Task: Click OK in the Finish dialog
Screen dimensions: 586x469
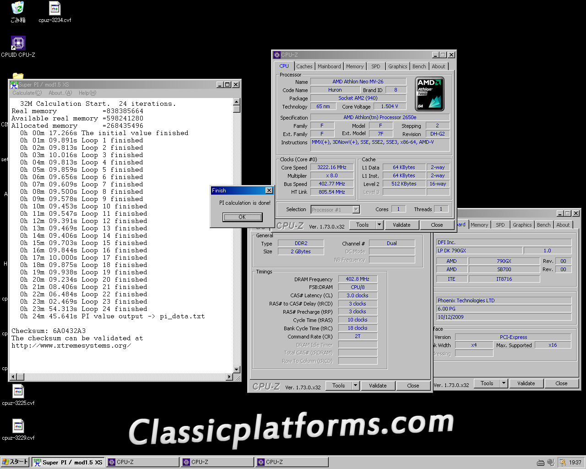Action: [x=242, y=217]
